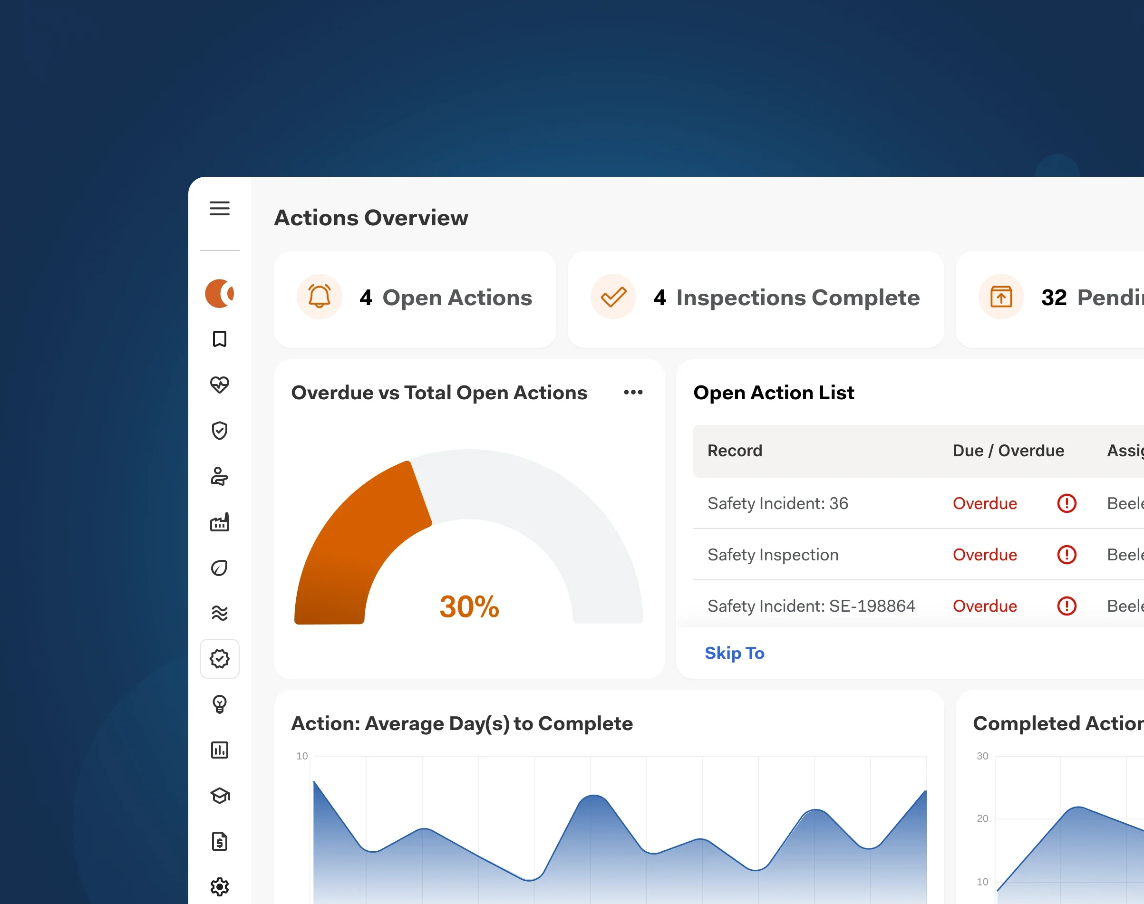Open the Safety Incident: 36 record row
1144x904 pixels.
coord(778,503)
